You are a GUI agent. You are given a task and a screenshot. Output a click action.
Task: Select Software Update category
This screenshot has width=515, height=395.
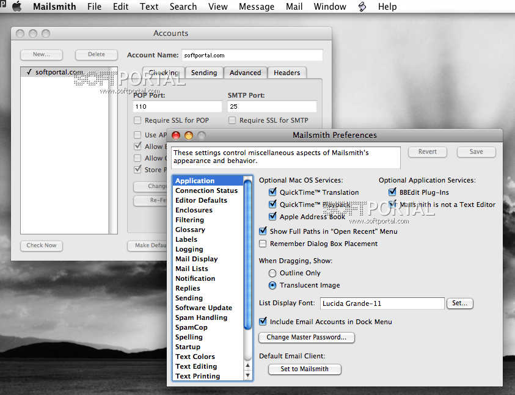[x=208, y=308]
